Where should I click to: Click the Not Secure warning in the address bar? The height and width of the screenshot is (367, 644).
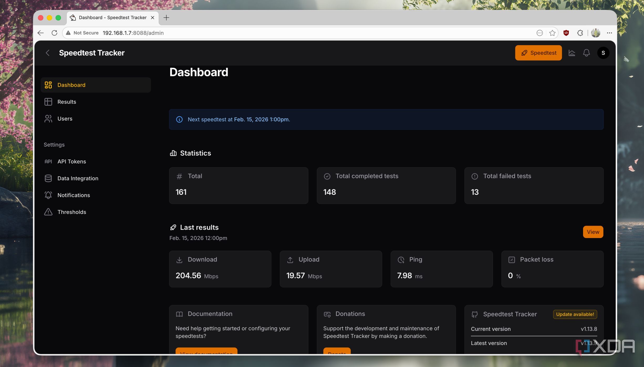(82, 33)
